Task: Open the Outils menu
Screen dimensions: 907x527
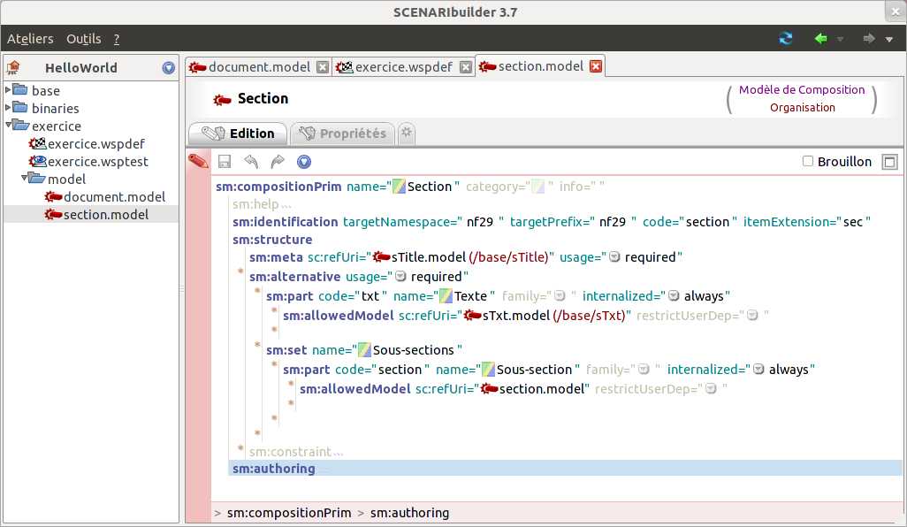Action: pyautogui.click(x=84, y=39)
